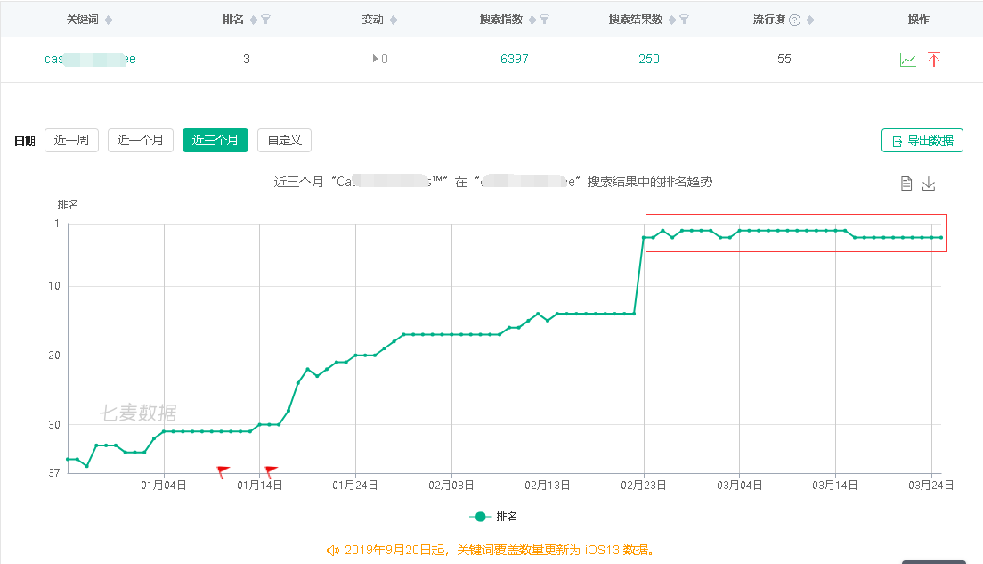Select the 自定义 date range option
The image size is (983, 564).
tap(287, 140)
